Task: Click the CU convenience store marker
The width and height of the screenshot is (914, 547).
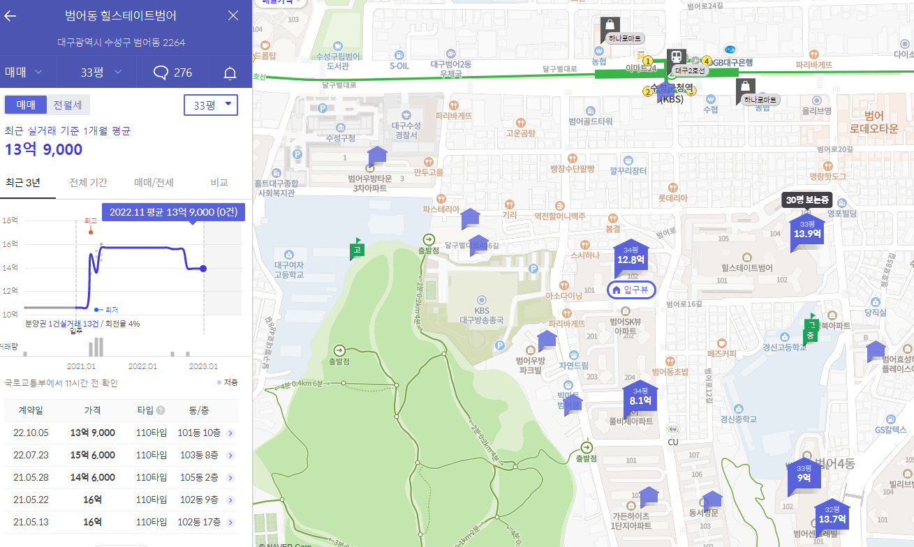Action: pos(673,429)
